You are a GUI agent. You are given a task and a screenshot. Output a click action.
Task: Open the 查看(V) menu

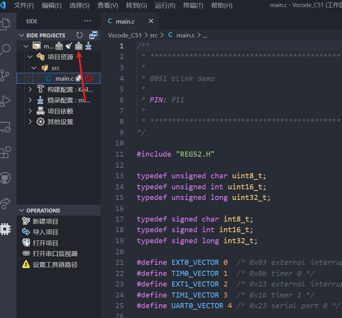pos(108,5)
